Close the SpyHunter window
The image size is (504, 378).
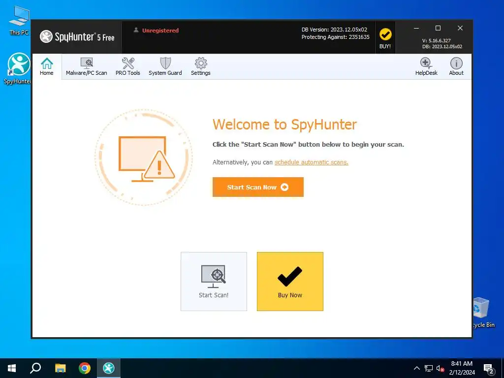coord(460,28)
